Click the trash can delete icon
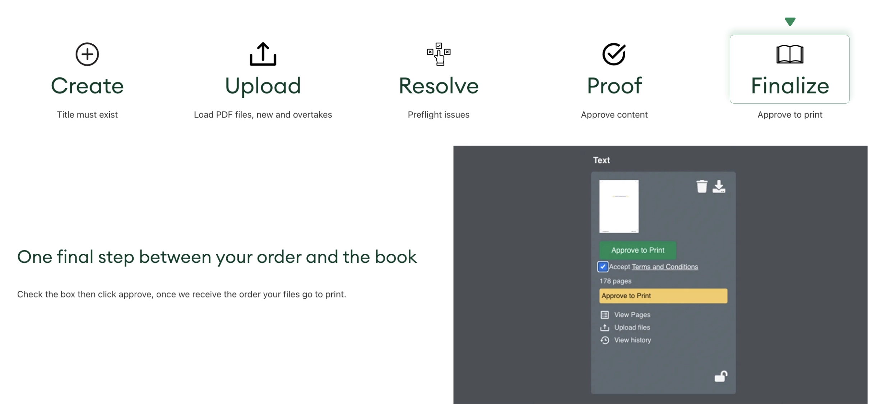The width and height of the screenshot is (881, 418). (x=701, y=186)
